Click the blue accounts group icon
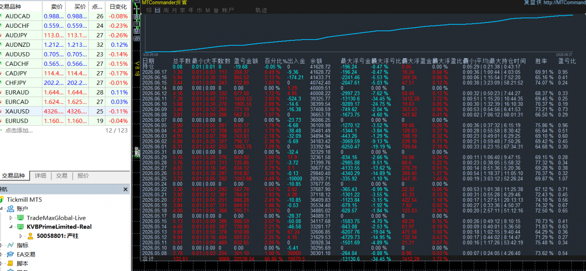Screen dimensions: 586x271 pyautogui.click(x=10, y=209)
